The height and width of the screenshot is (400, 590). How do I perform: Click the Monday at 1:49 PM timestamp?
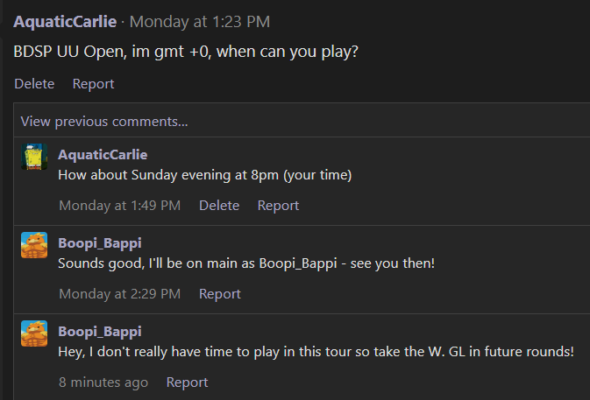119,206
